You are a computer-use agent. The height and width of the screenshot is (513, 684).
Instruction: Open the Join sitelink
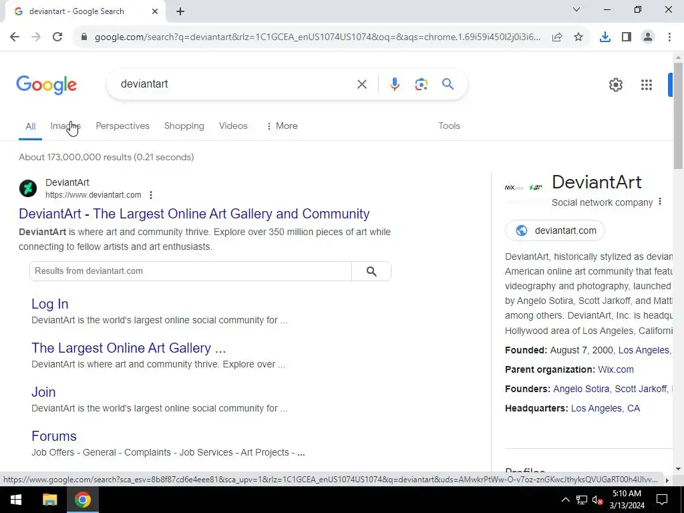click(x=43, y=392)
